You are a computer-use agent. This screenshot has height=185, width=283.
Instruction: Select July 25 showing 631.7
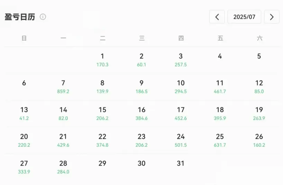point(220,140)
